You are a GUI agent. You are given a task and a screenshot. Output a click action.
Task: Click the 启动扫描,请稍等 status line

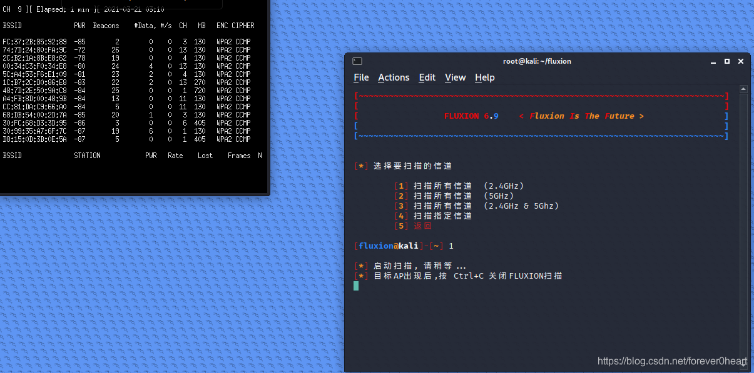410,266
